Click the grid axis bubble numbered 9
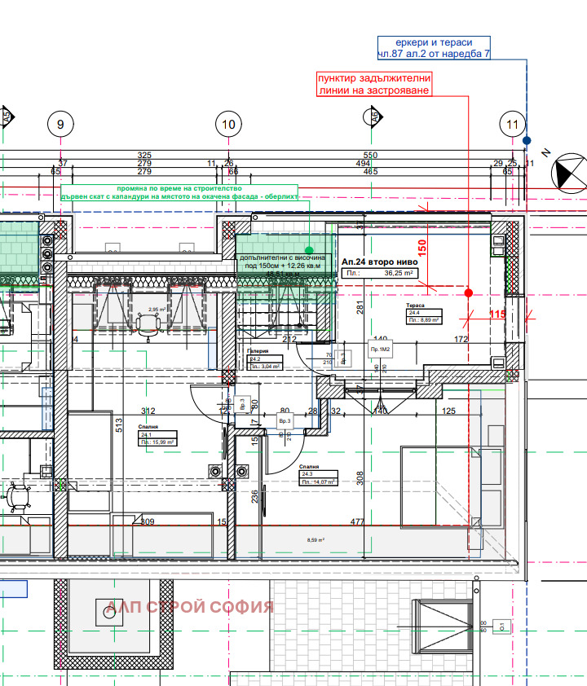Screen dimensions: 587x686 click(60, 124)
